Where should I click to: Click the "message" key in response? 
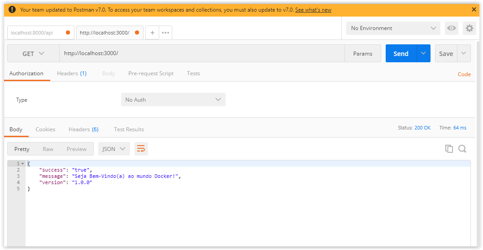52,176
